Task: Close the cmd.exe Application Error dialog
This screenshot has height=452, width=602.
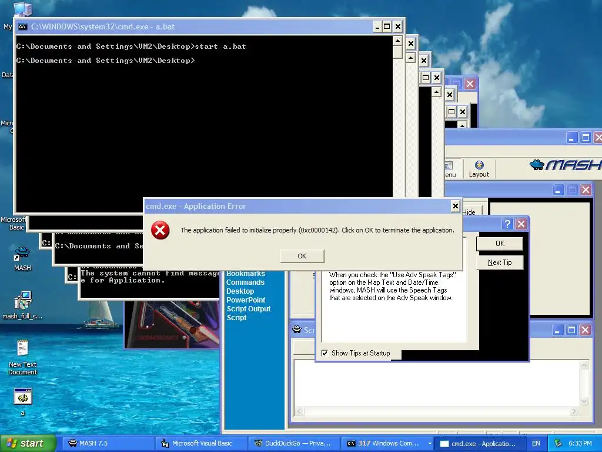Action: (x=456, y=206)
